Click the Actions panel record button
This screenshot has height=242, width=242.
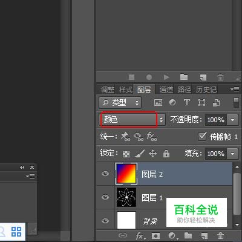tap(149, 77)
